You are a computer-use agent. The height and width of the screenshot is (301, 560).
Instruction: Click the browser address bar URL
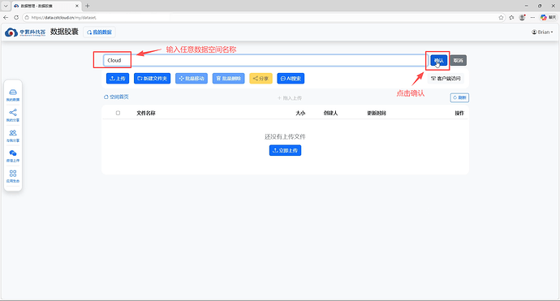64,18
